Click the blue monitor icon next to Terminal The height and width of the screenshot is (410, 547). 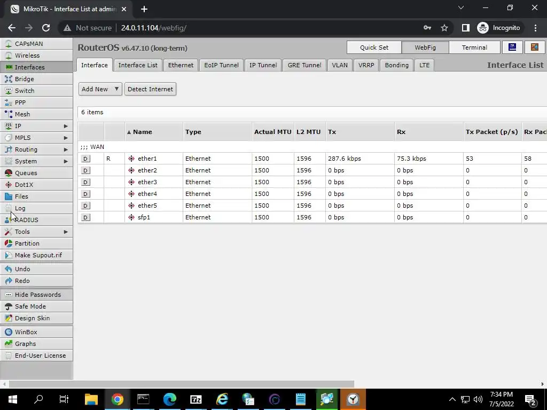(512, 48)
